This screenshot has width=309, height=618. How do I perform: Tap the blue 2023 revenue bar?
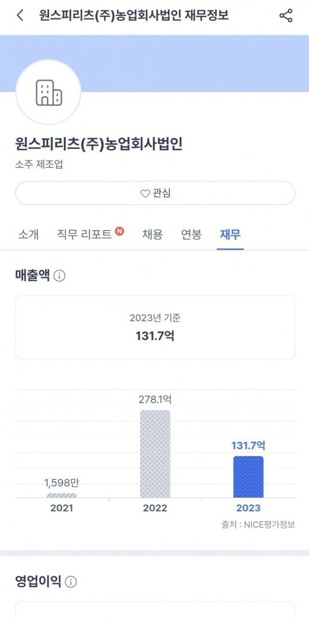tap(248, 477)
